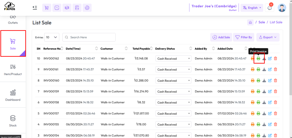Click reference number INV000159
The image size is (292, 138).
tap(51, 91)
